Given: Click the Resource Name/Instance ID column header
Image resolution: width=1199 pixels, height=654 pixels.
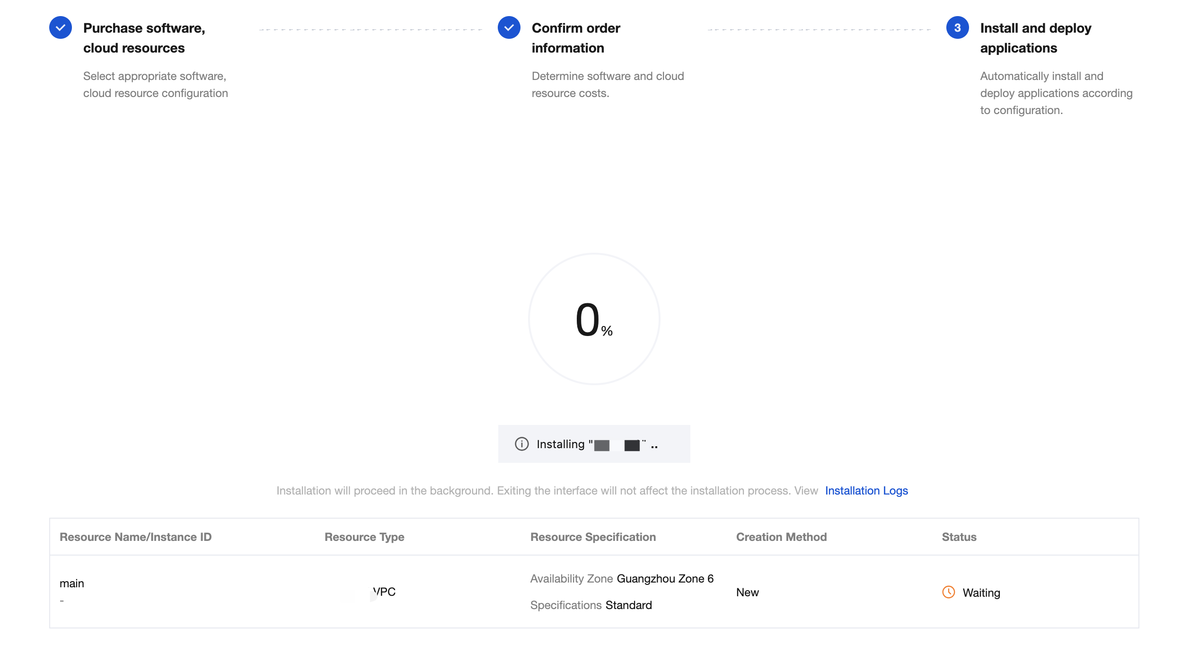Looking at the screenshot, I should coord(135,537).
